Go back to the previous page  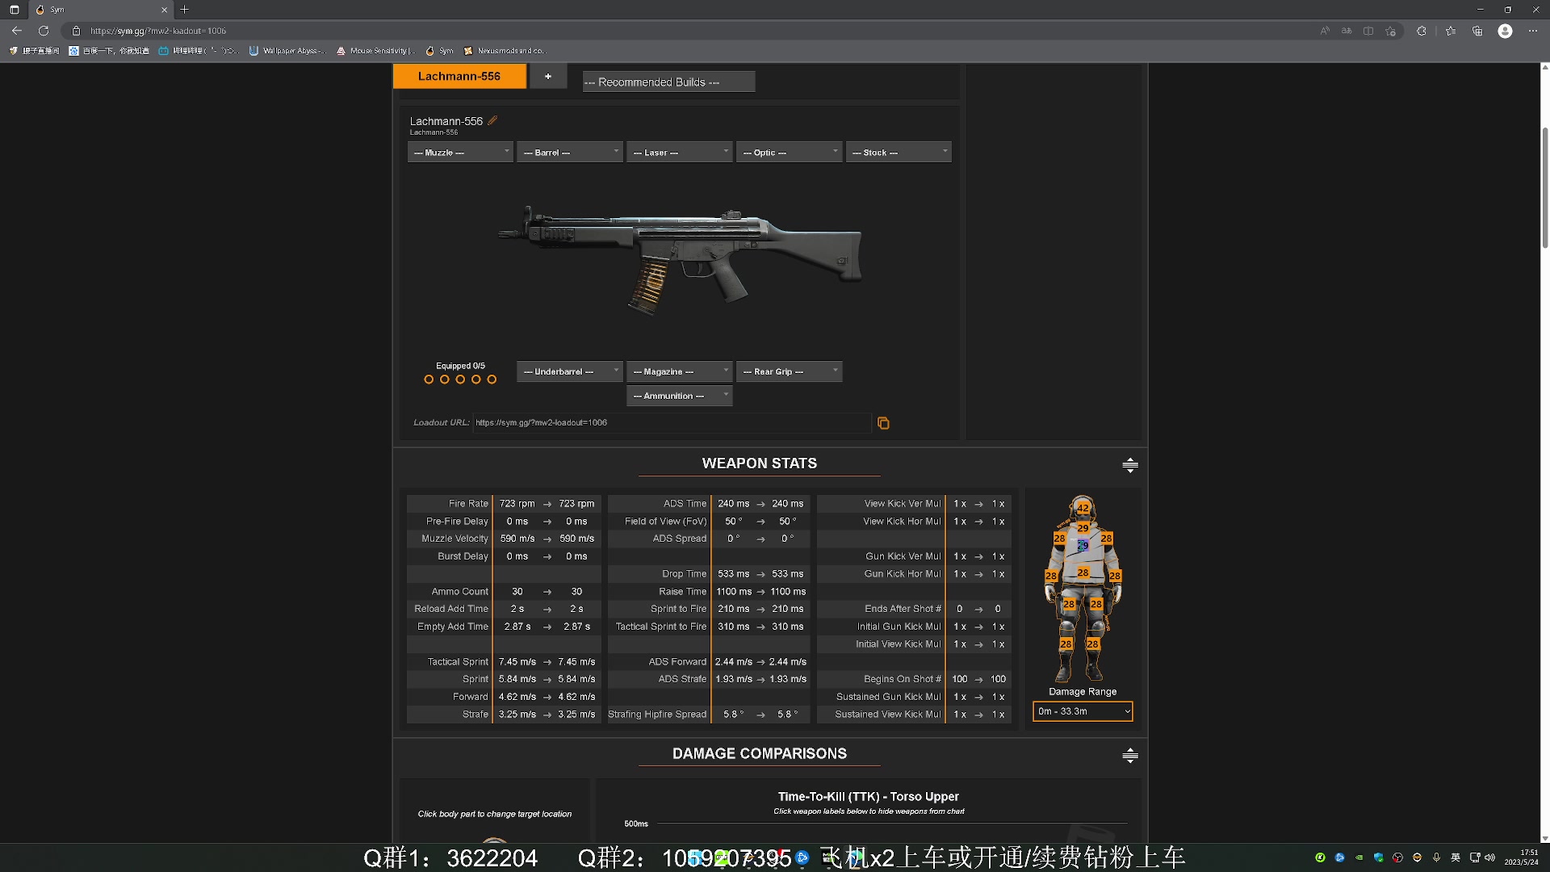point(17,31)
